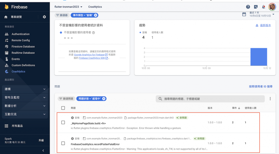Open Realtime Database in the sidebar

tap(23, 53)
